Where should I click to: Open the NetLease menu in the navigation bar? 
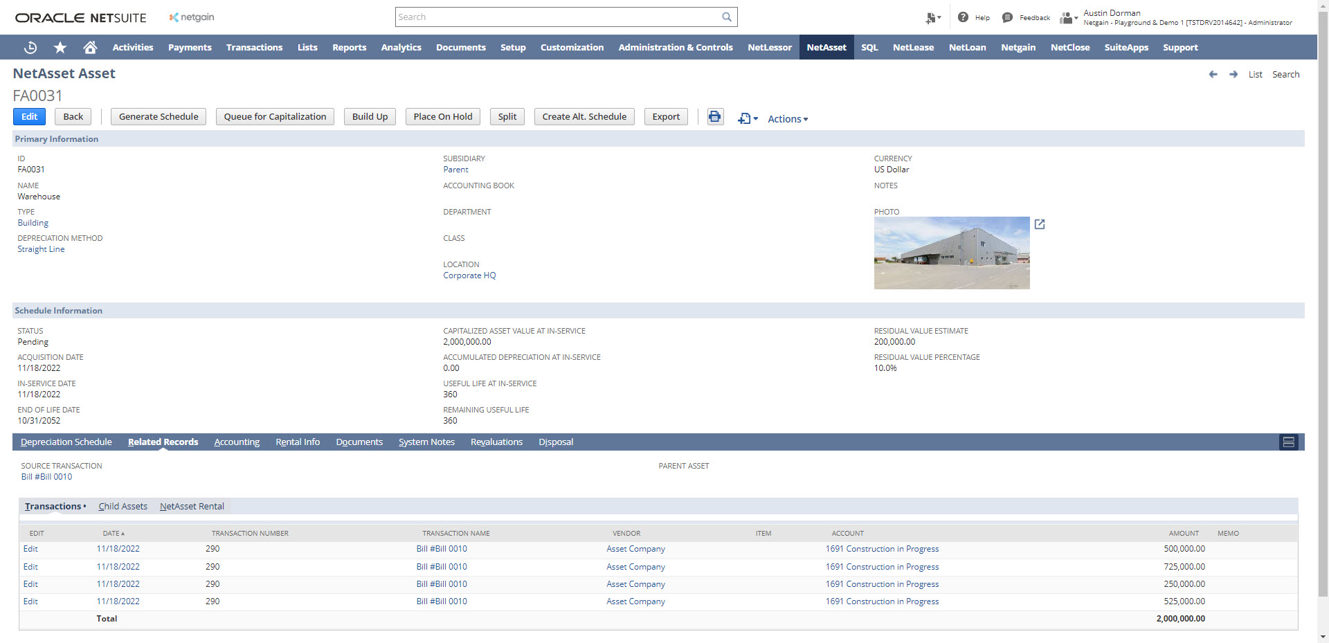point(912,47)
